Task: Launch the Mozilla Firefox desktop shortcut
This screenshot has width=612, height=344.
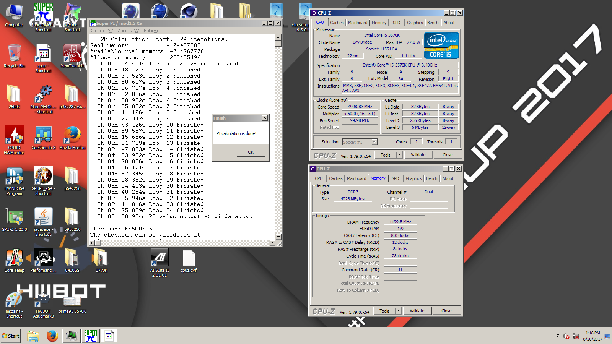Action: (72, 138)
